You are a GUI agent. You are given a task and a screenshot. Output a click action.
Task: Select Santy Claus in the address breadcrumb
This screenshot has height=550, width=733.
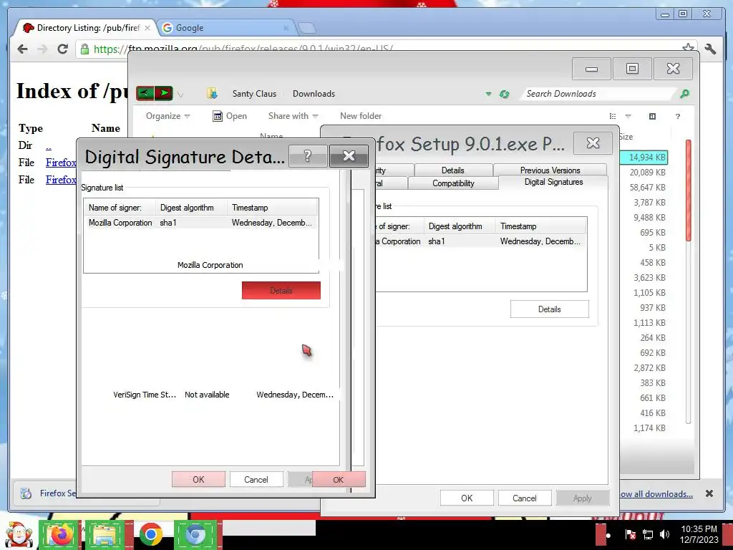point(254,94)
